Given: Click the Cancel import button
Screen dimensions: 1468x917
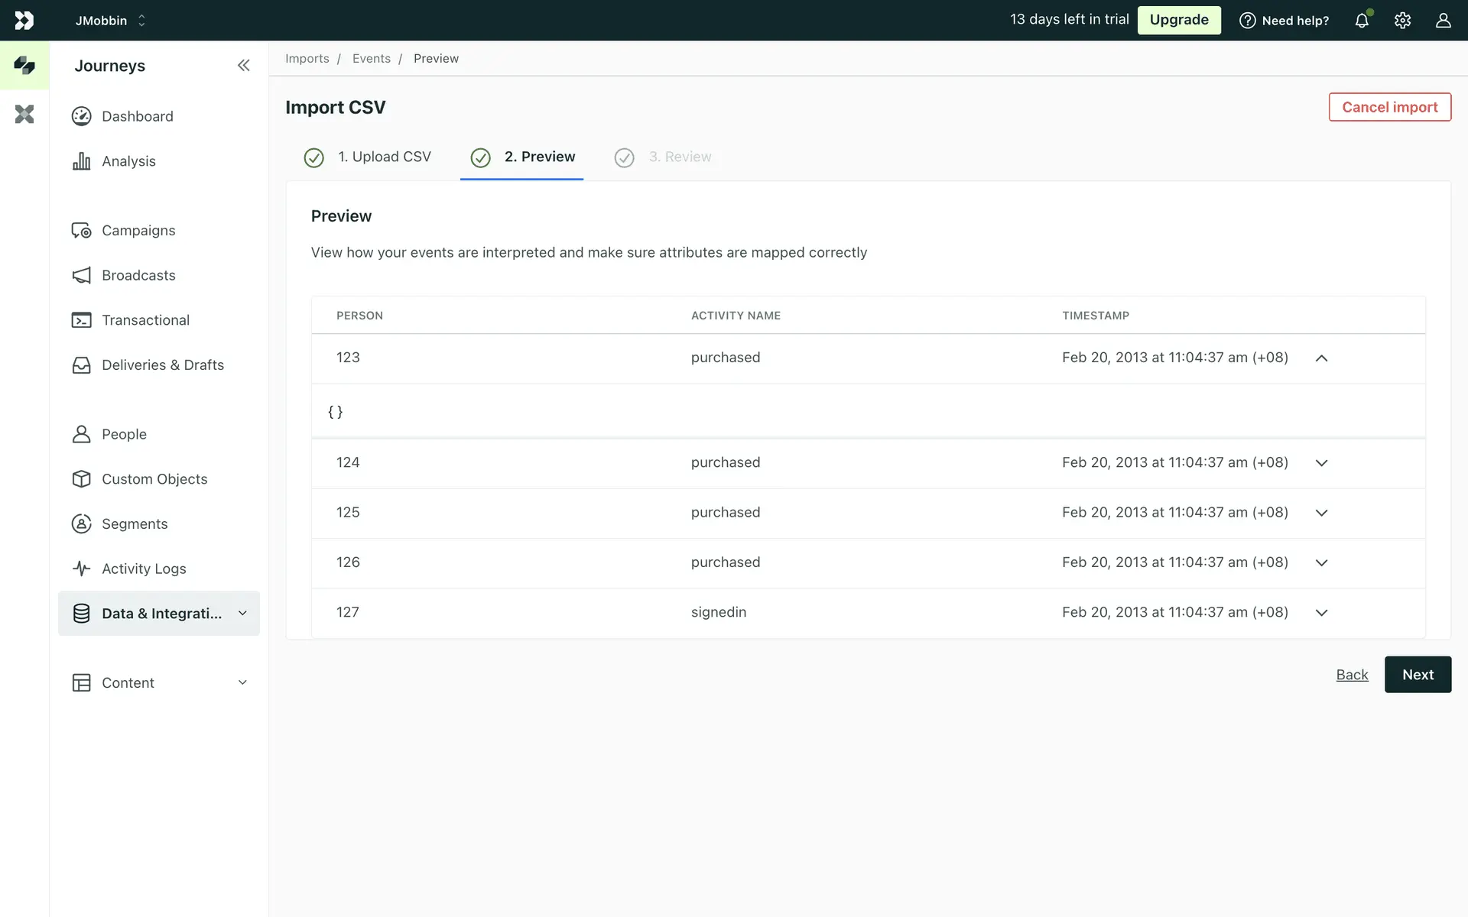Looking at the screenshot, I should tap(1389, 107).
